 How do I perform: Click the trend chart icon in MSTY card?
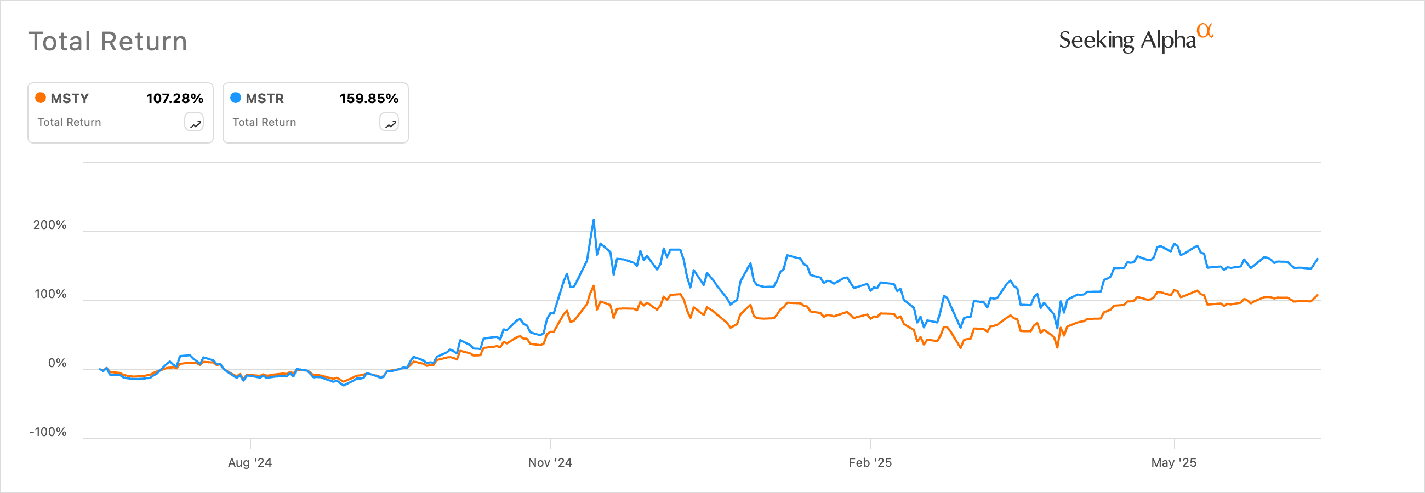[194, 123]
